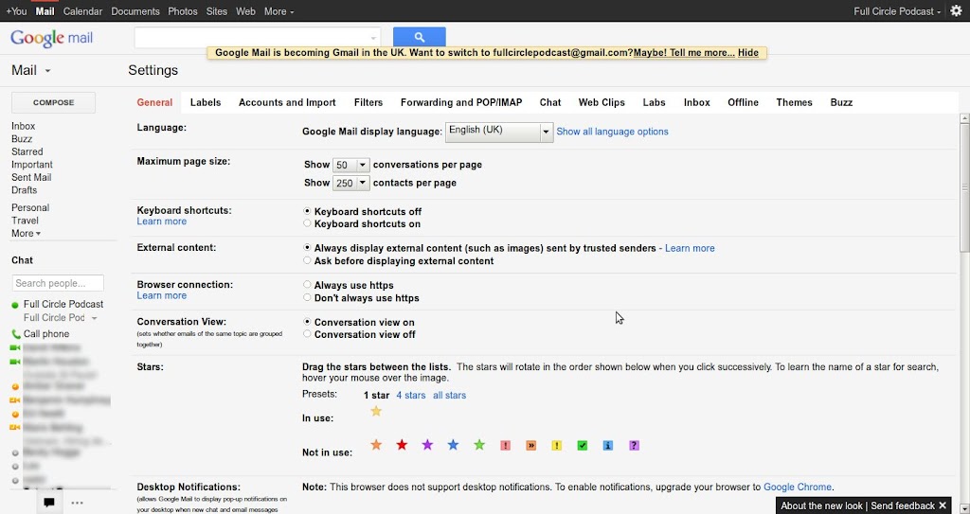Select Always use https
The width and height of the screenshot is (970, 514).
click(308, 285)
